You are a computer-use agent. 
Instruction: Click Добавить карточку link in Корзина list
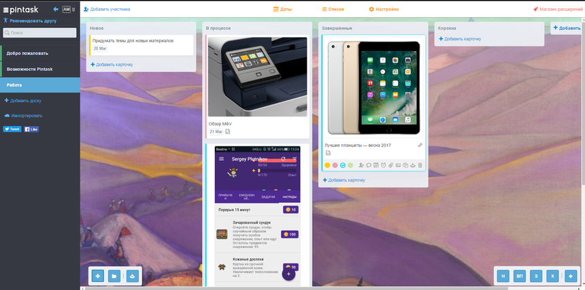pos(460,39)
